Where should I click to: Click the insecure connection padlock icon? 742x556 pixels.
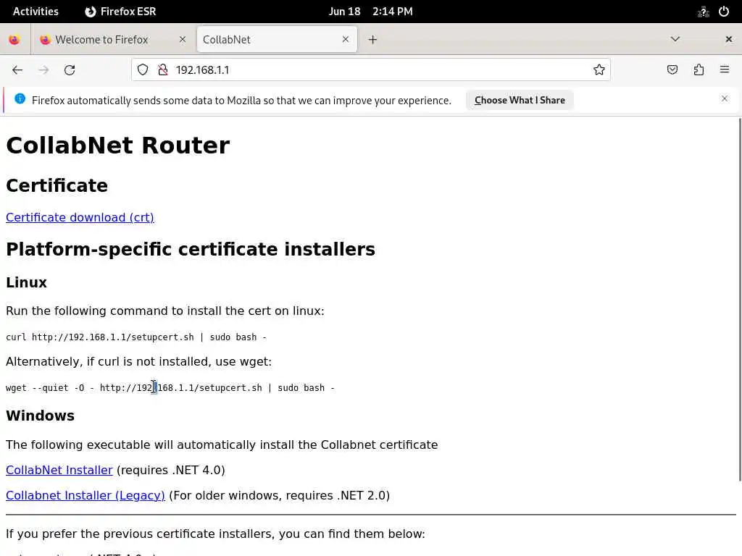tap(163, 70)
